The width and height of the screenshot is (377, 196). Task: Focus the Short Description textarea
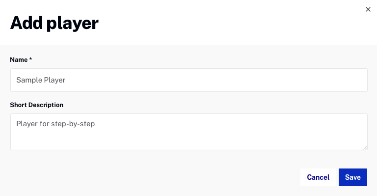[x=188, y=132]
